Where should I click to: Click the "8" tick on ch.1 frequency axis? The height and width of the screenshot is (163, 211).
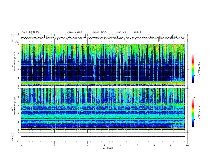(18, 53)
